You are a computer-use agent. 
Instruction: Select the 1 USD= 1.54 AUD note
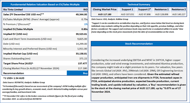(x=14, y=78)
